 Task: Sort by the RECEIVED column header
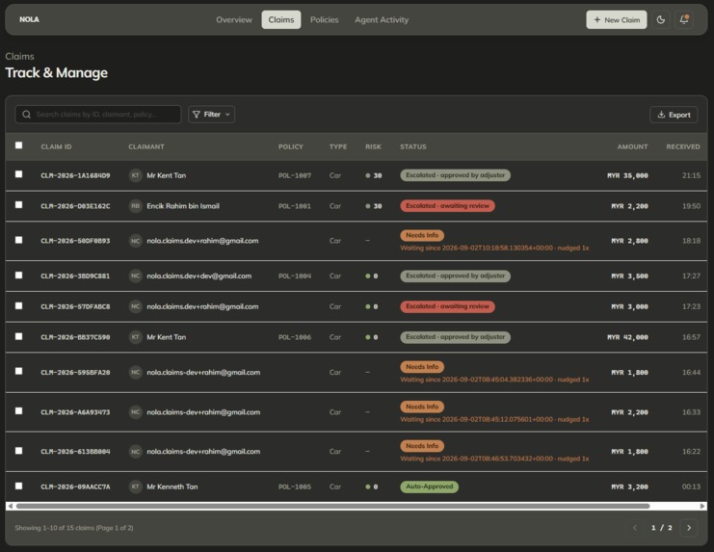683,146
